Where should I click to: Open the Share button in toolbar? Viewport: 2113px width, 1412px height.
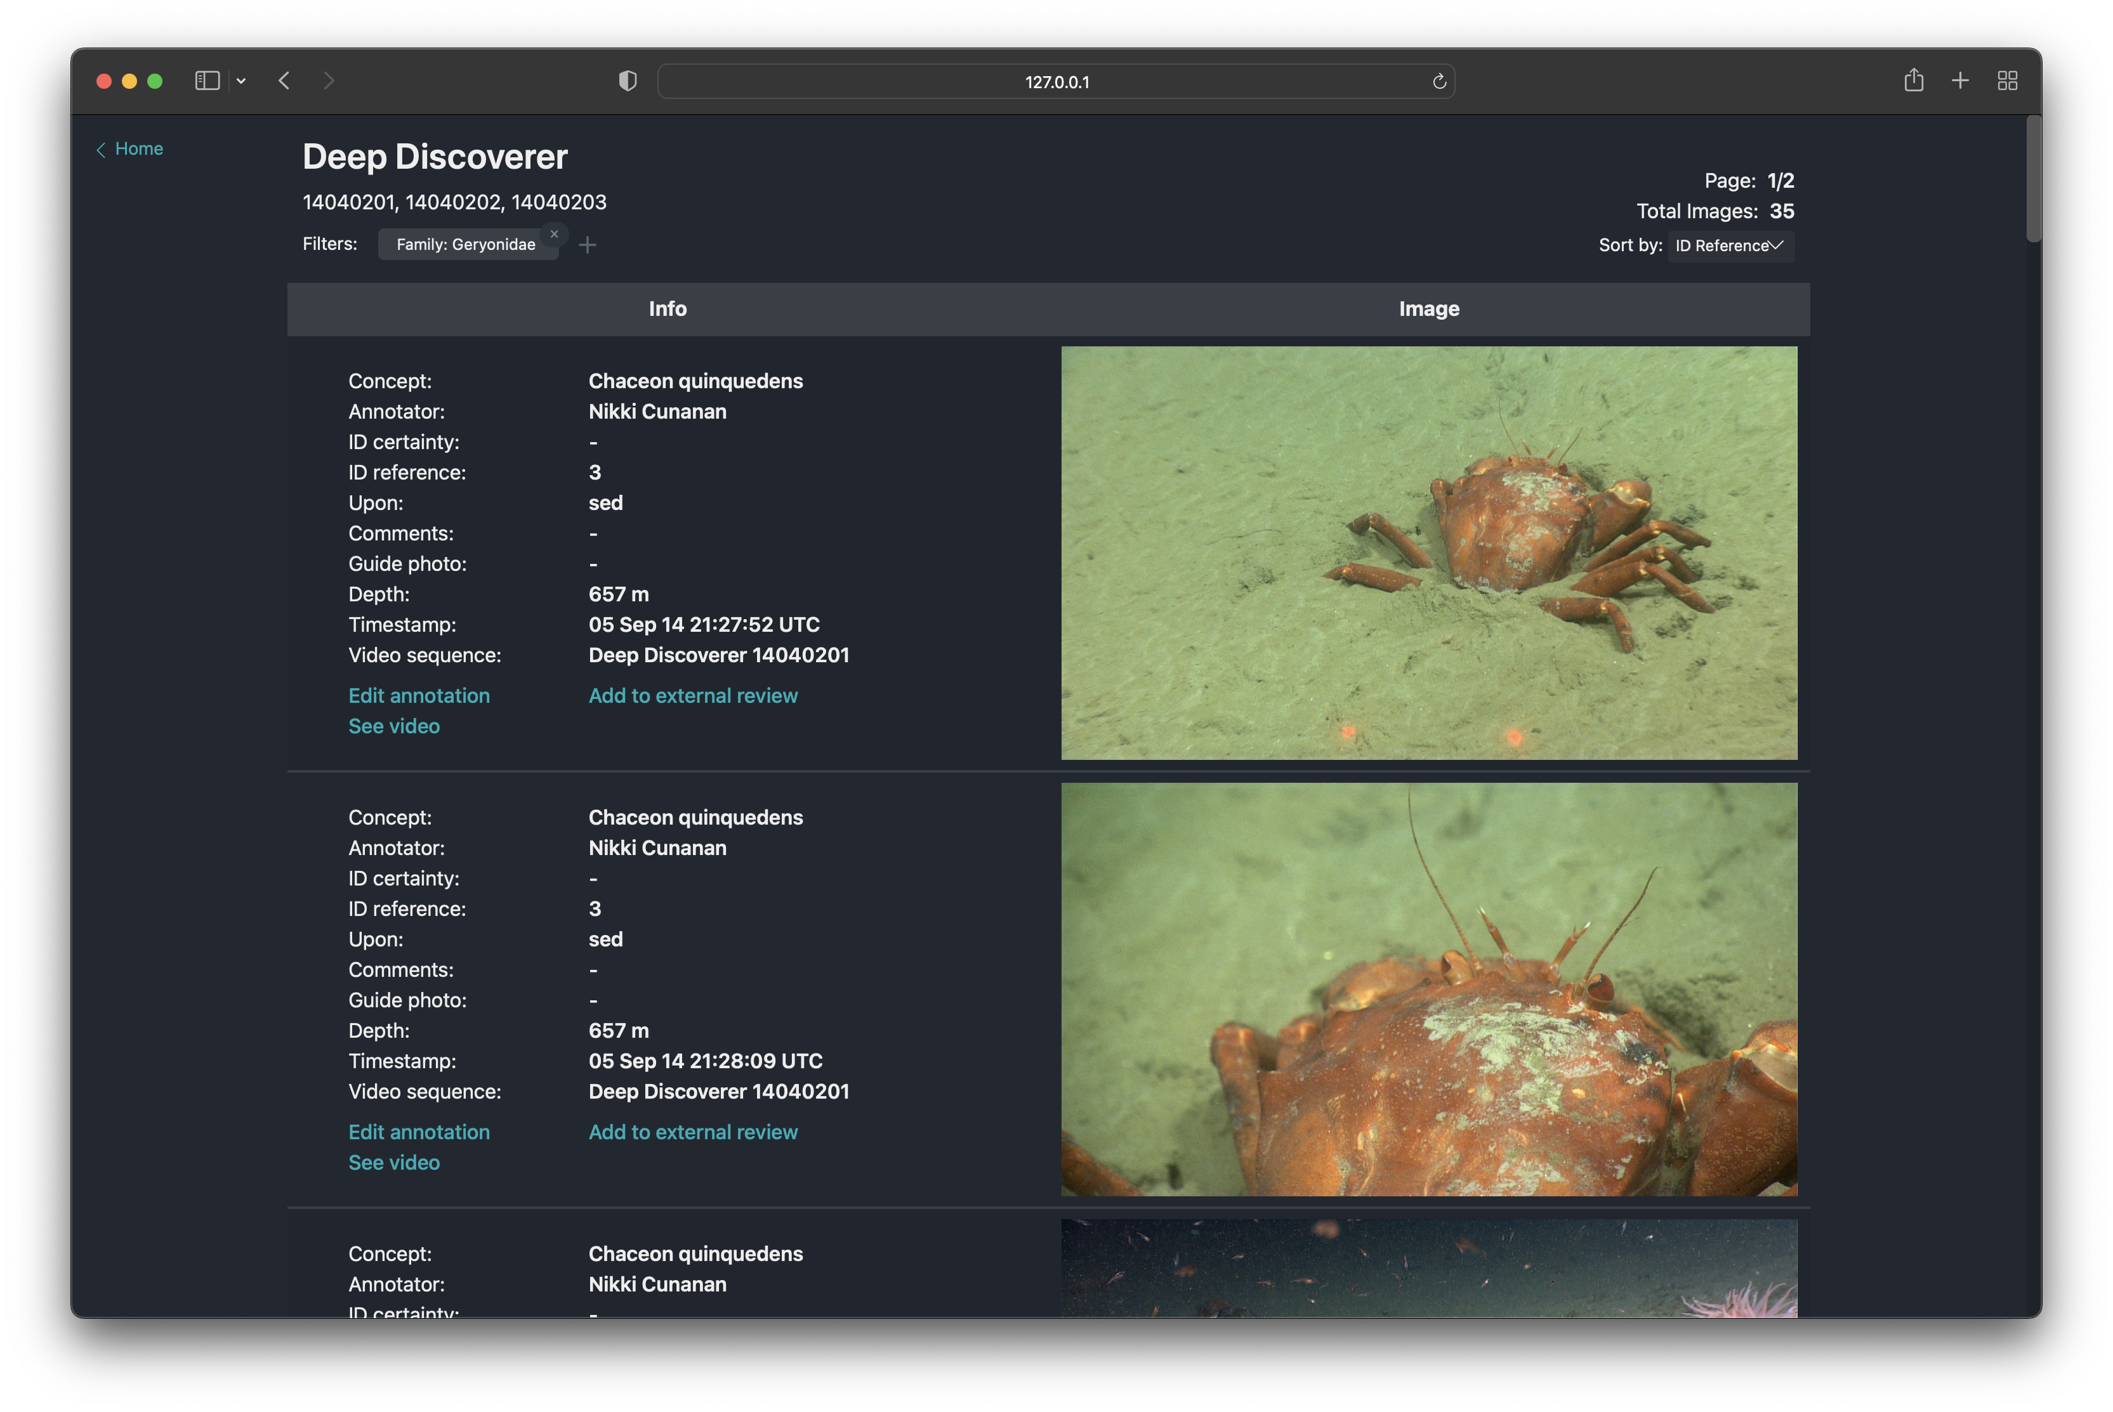(1914, 81)
